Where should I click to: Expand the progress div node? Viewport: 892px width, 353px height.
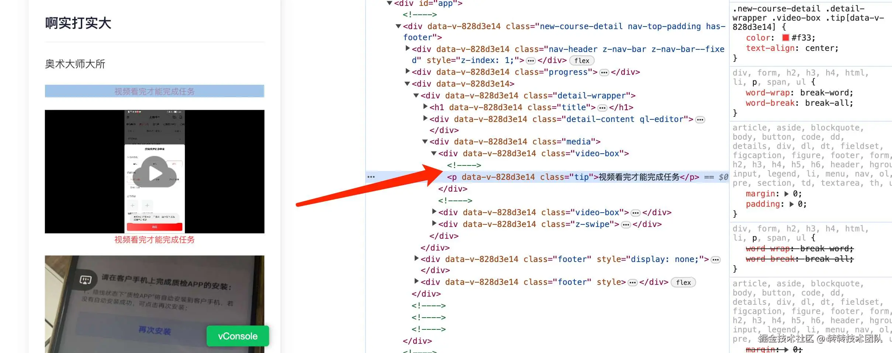pyautogui.click(x=407, y=71)
